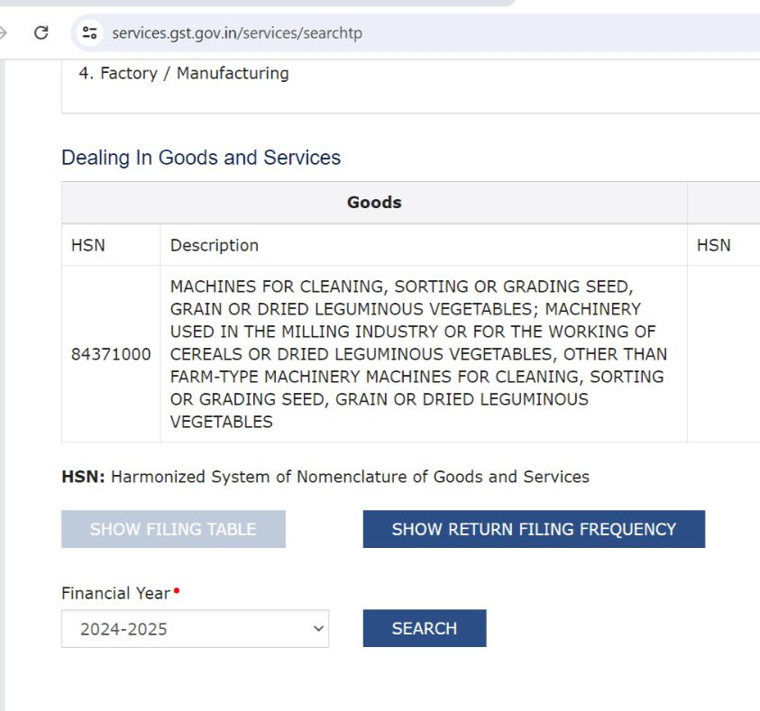Open the Financial Year dropdown
The image size is (760, 711).
(195, 629)
